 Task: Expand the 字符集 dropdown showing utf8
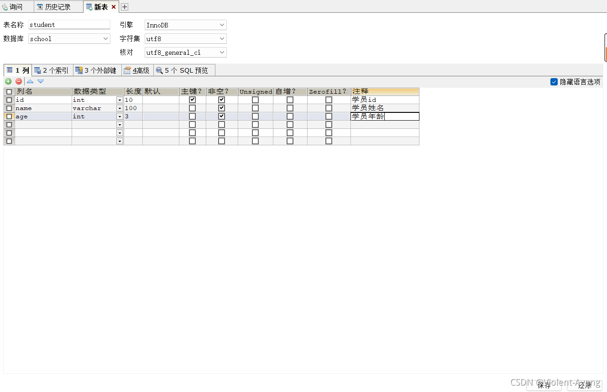tap(186, 39)
